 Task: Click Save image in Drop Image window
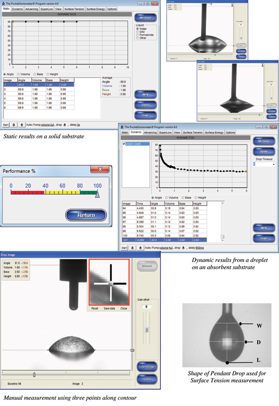[147, 367]
